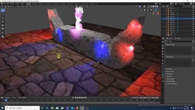The height and width of the screenshot is (110, 195).
Task: Open the File menu
Action: (5, 4)
